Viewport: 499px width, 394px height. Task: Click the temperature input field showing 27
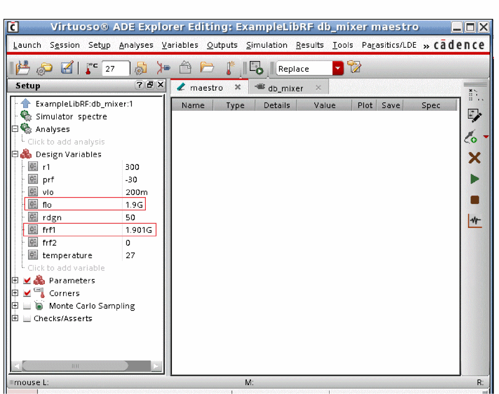coord(116,68)
